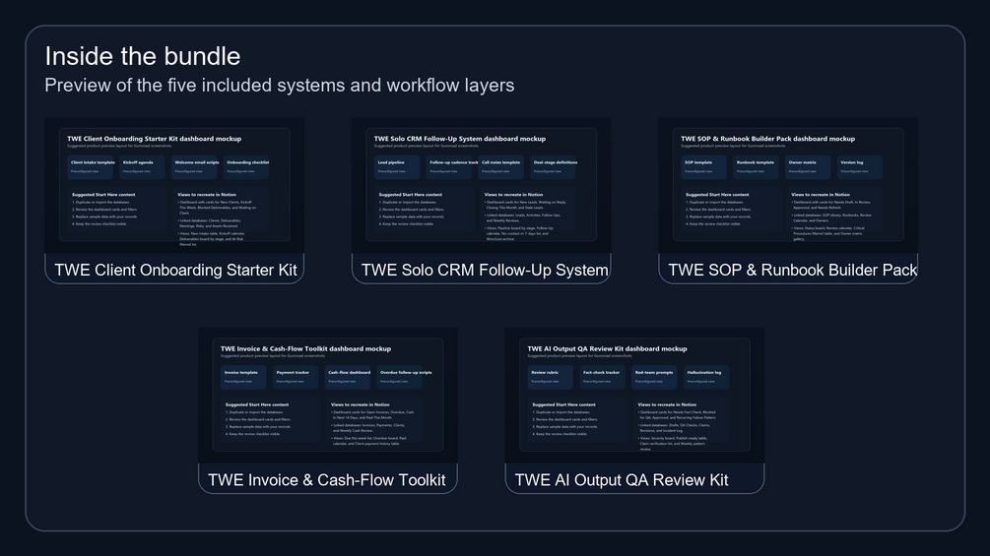Select "Suggested Start Here content" in Client Onboarding mockup
The height and width of the screenshot is (556, 990).
click(x=103, y=195)
